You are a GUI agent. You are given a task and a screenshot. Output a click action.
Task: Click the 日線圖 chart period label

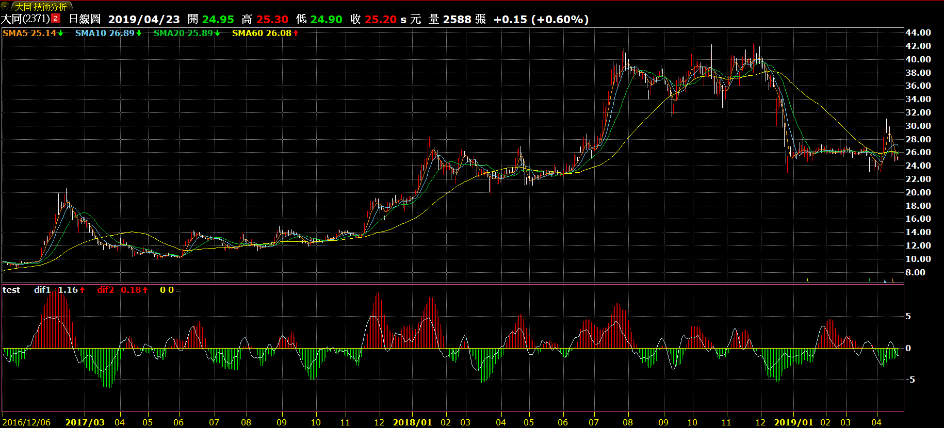coord(85,19)
